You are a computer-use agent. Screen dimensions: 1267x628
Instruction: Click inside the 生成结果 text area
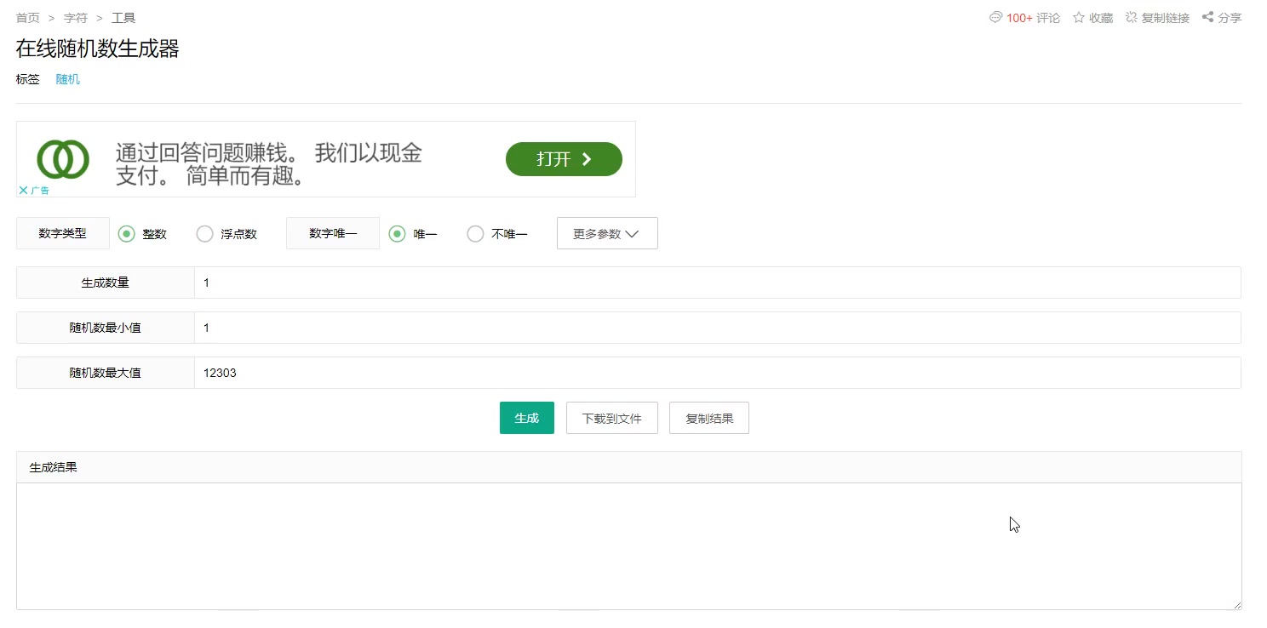click(x=628, y=546)
